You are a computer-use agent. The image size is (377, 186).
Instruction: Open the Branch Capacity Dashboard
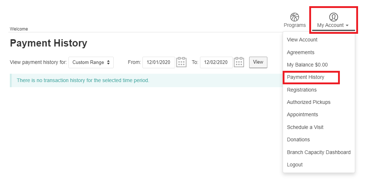pyautogui.click(x=318, y=152)
